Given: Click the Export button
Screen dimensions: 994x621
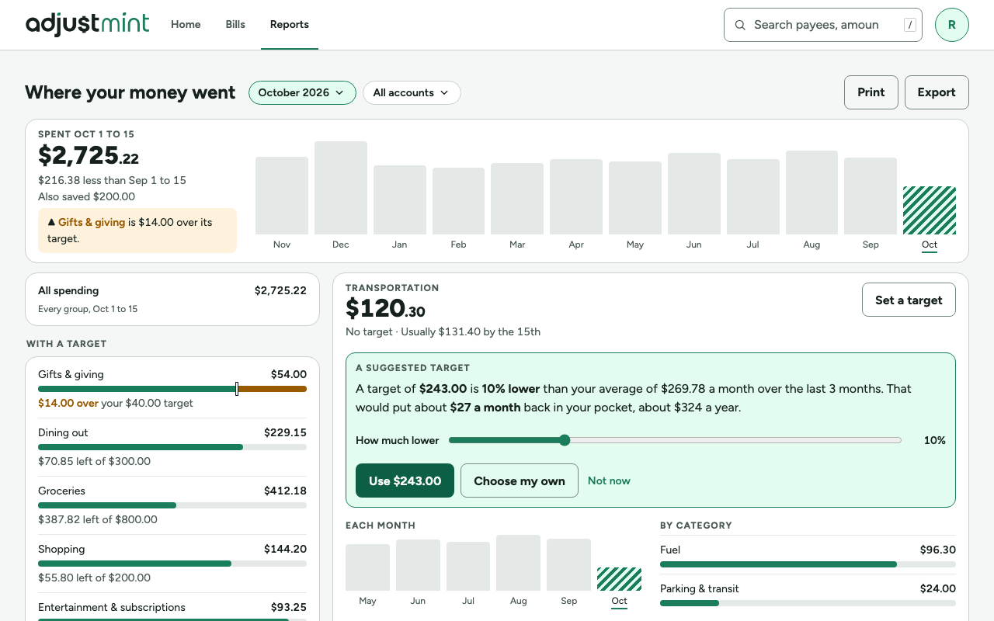Looking at the screenshot, I should click(937, 92).
